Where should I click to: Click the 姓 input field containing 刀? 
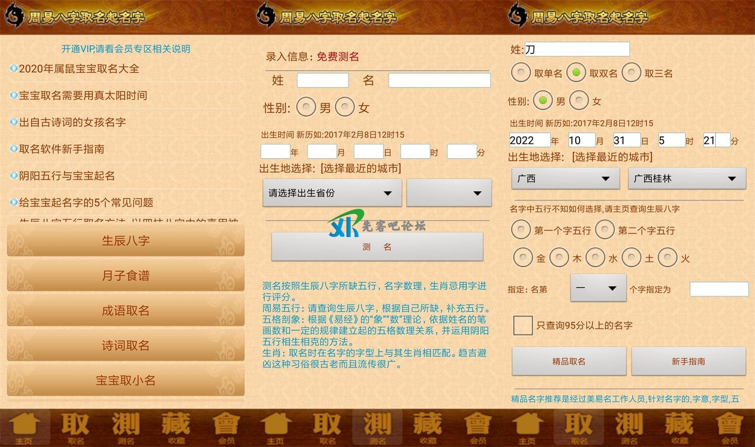coord(577,49)
